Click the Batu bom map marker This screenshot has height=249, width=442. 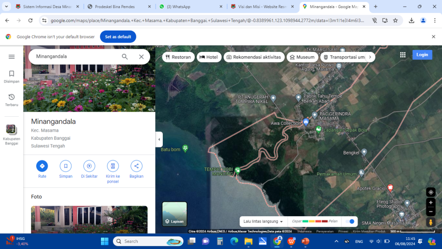185,148
